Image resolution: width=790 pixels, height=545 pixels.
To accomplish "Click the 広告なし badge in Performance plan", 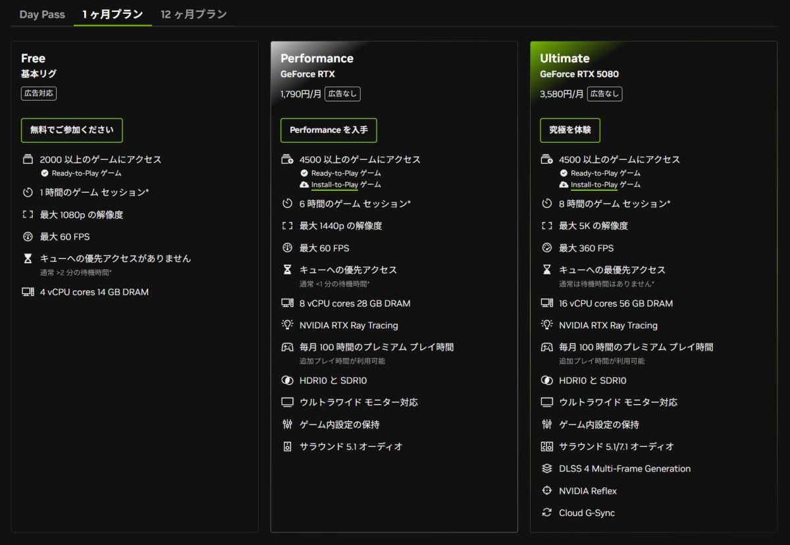I will point(342,94).
